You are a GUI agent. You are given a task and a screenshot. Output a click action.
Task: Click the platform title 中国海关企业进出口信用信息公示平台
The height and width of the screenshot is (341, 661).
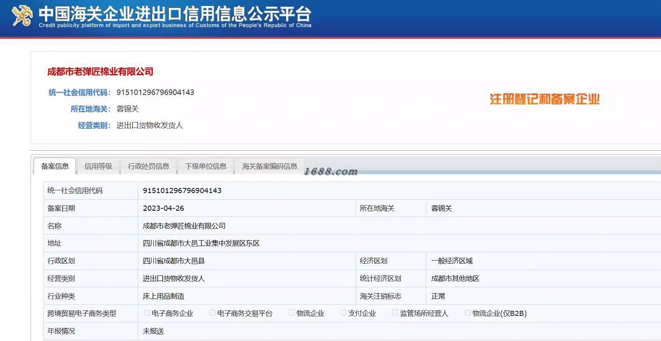click(175, 14)
